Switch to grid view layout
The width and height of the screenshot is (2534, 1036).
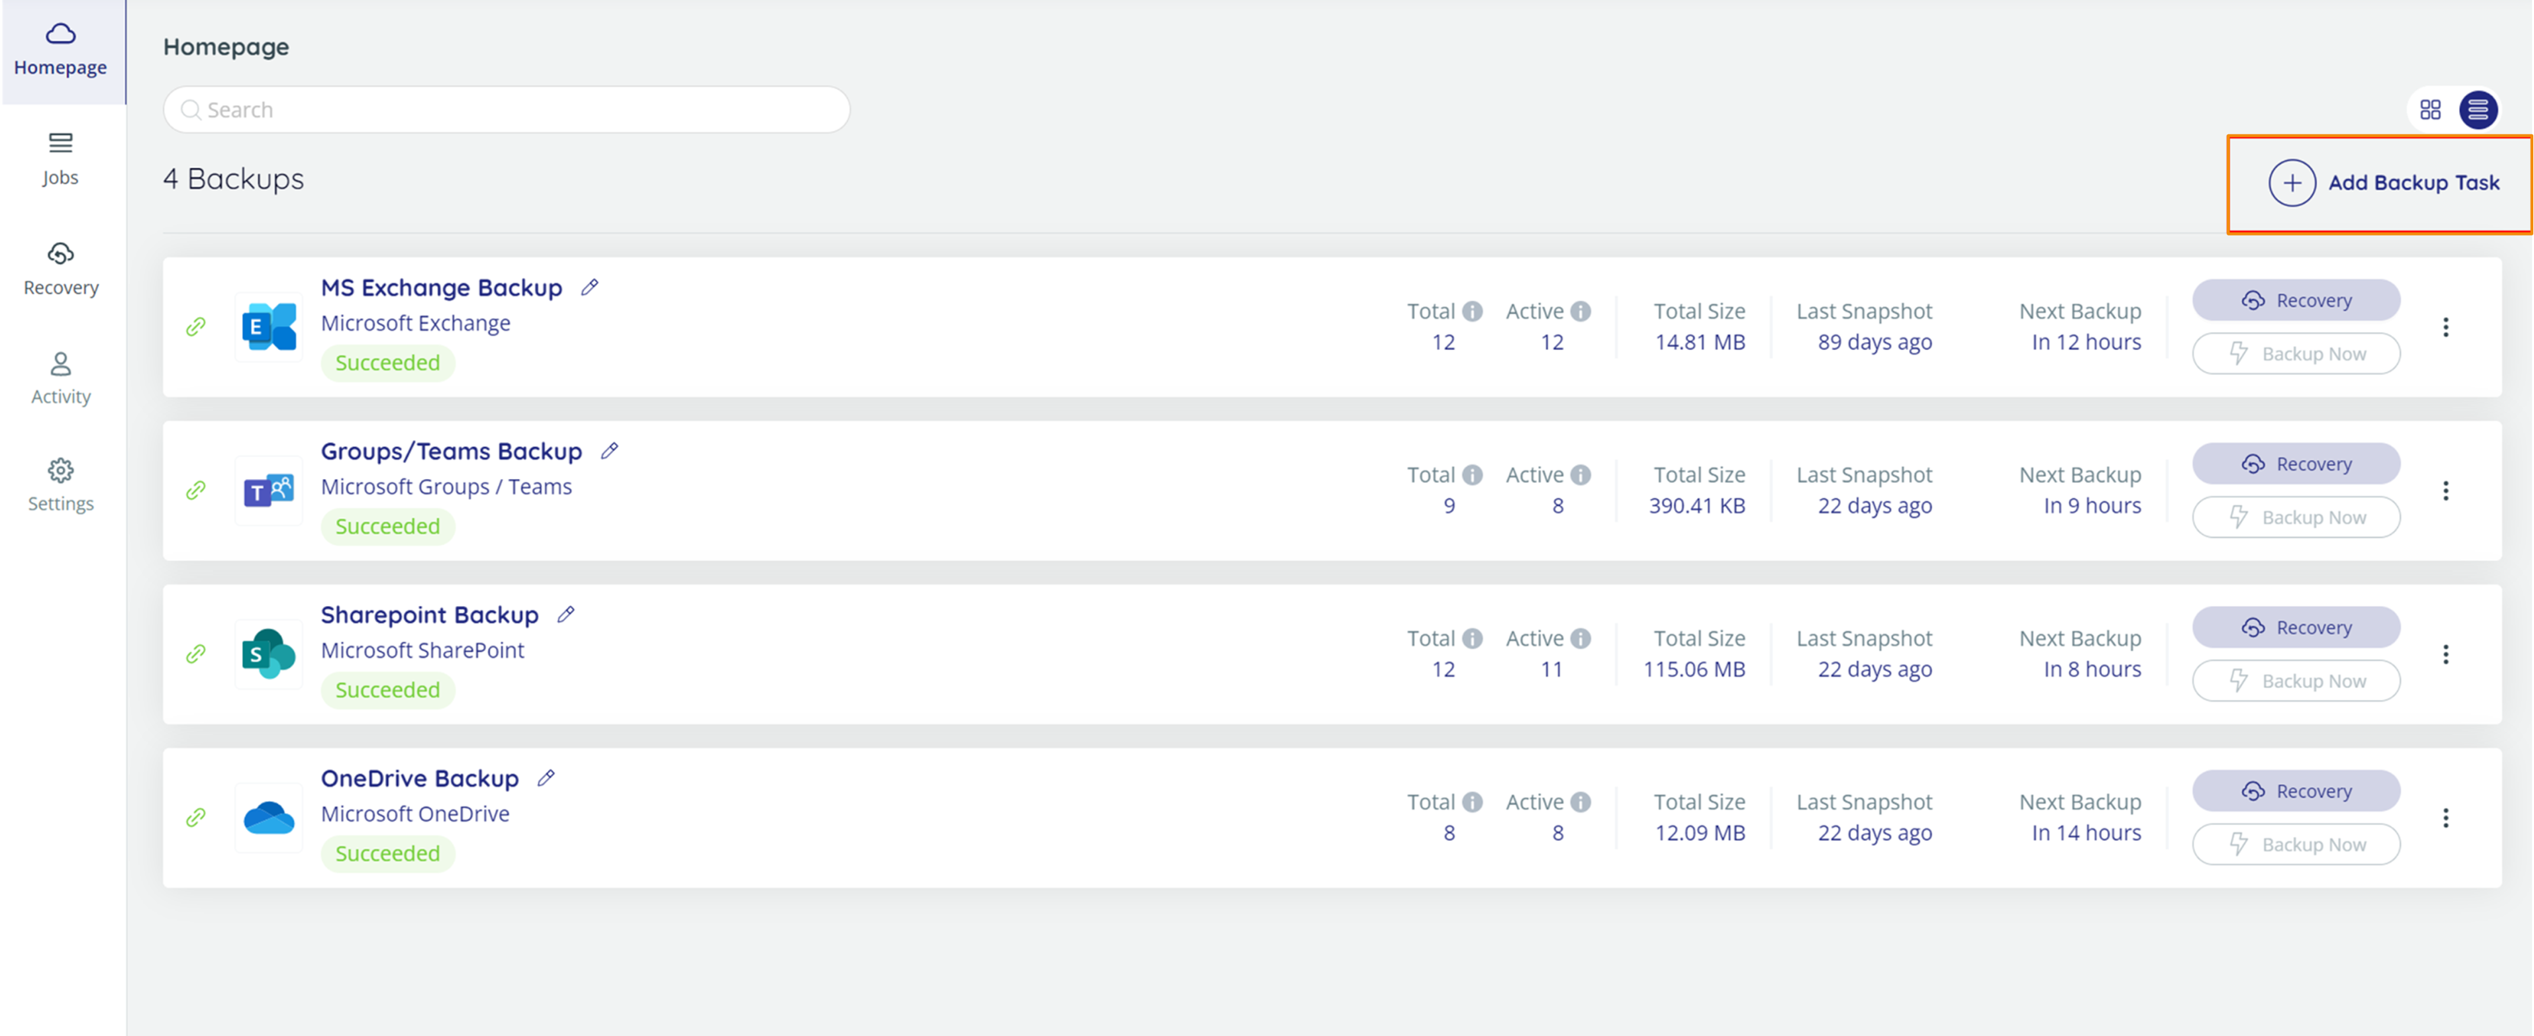(x=2430, y=109)
